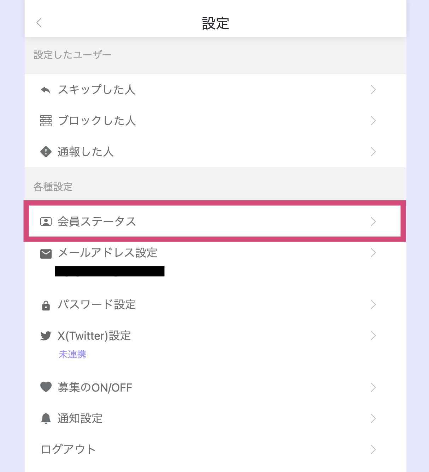
Task: Go back using the header arrow
Action: click(39, 23)
